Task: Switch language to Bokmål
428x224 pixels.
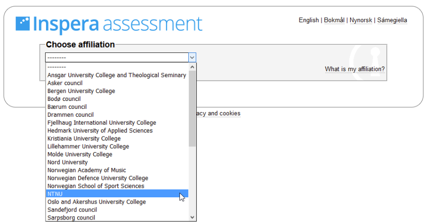Action: [334, 20]
